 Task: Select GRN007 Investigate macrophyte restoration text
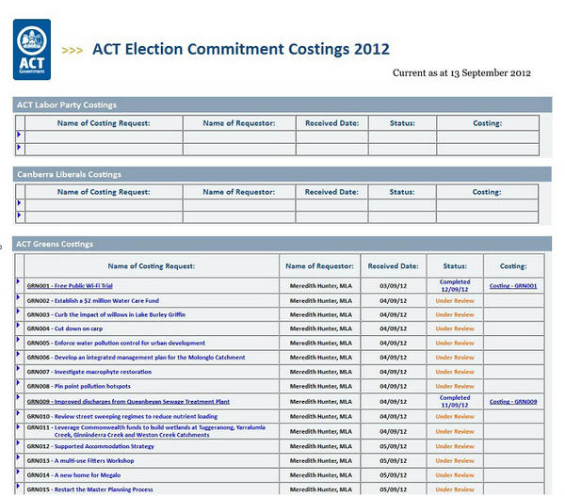(x=89, y=372)
